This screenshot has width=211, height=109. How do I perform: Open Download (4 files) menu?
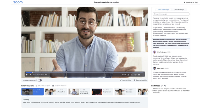[191, 2]
